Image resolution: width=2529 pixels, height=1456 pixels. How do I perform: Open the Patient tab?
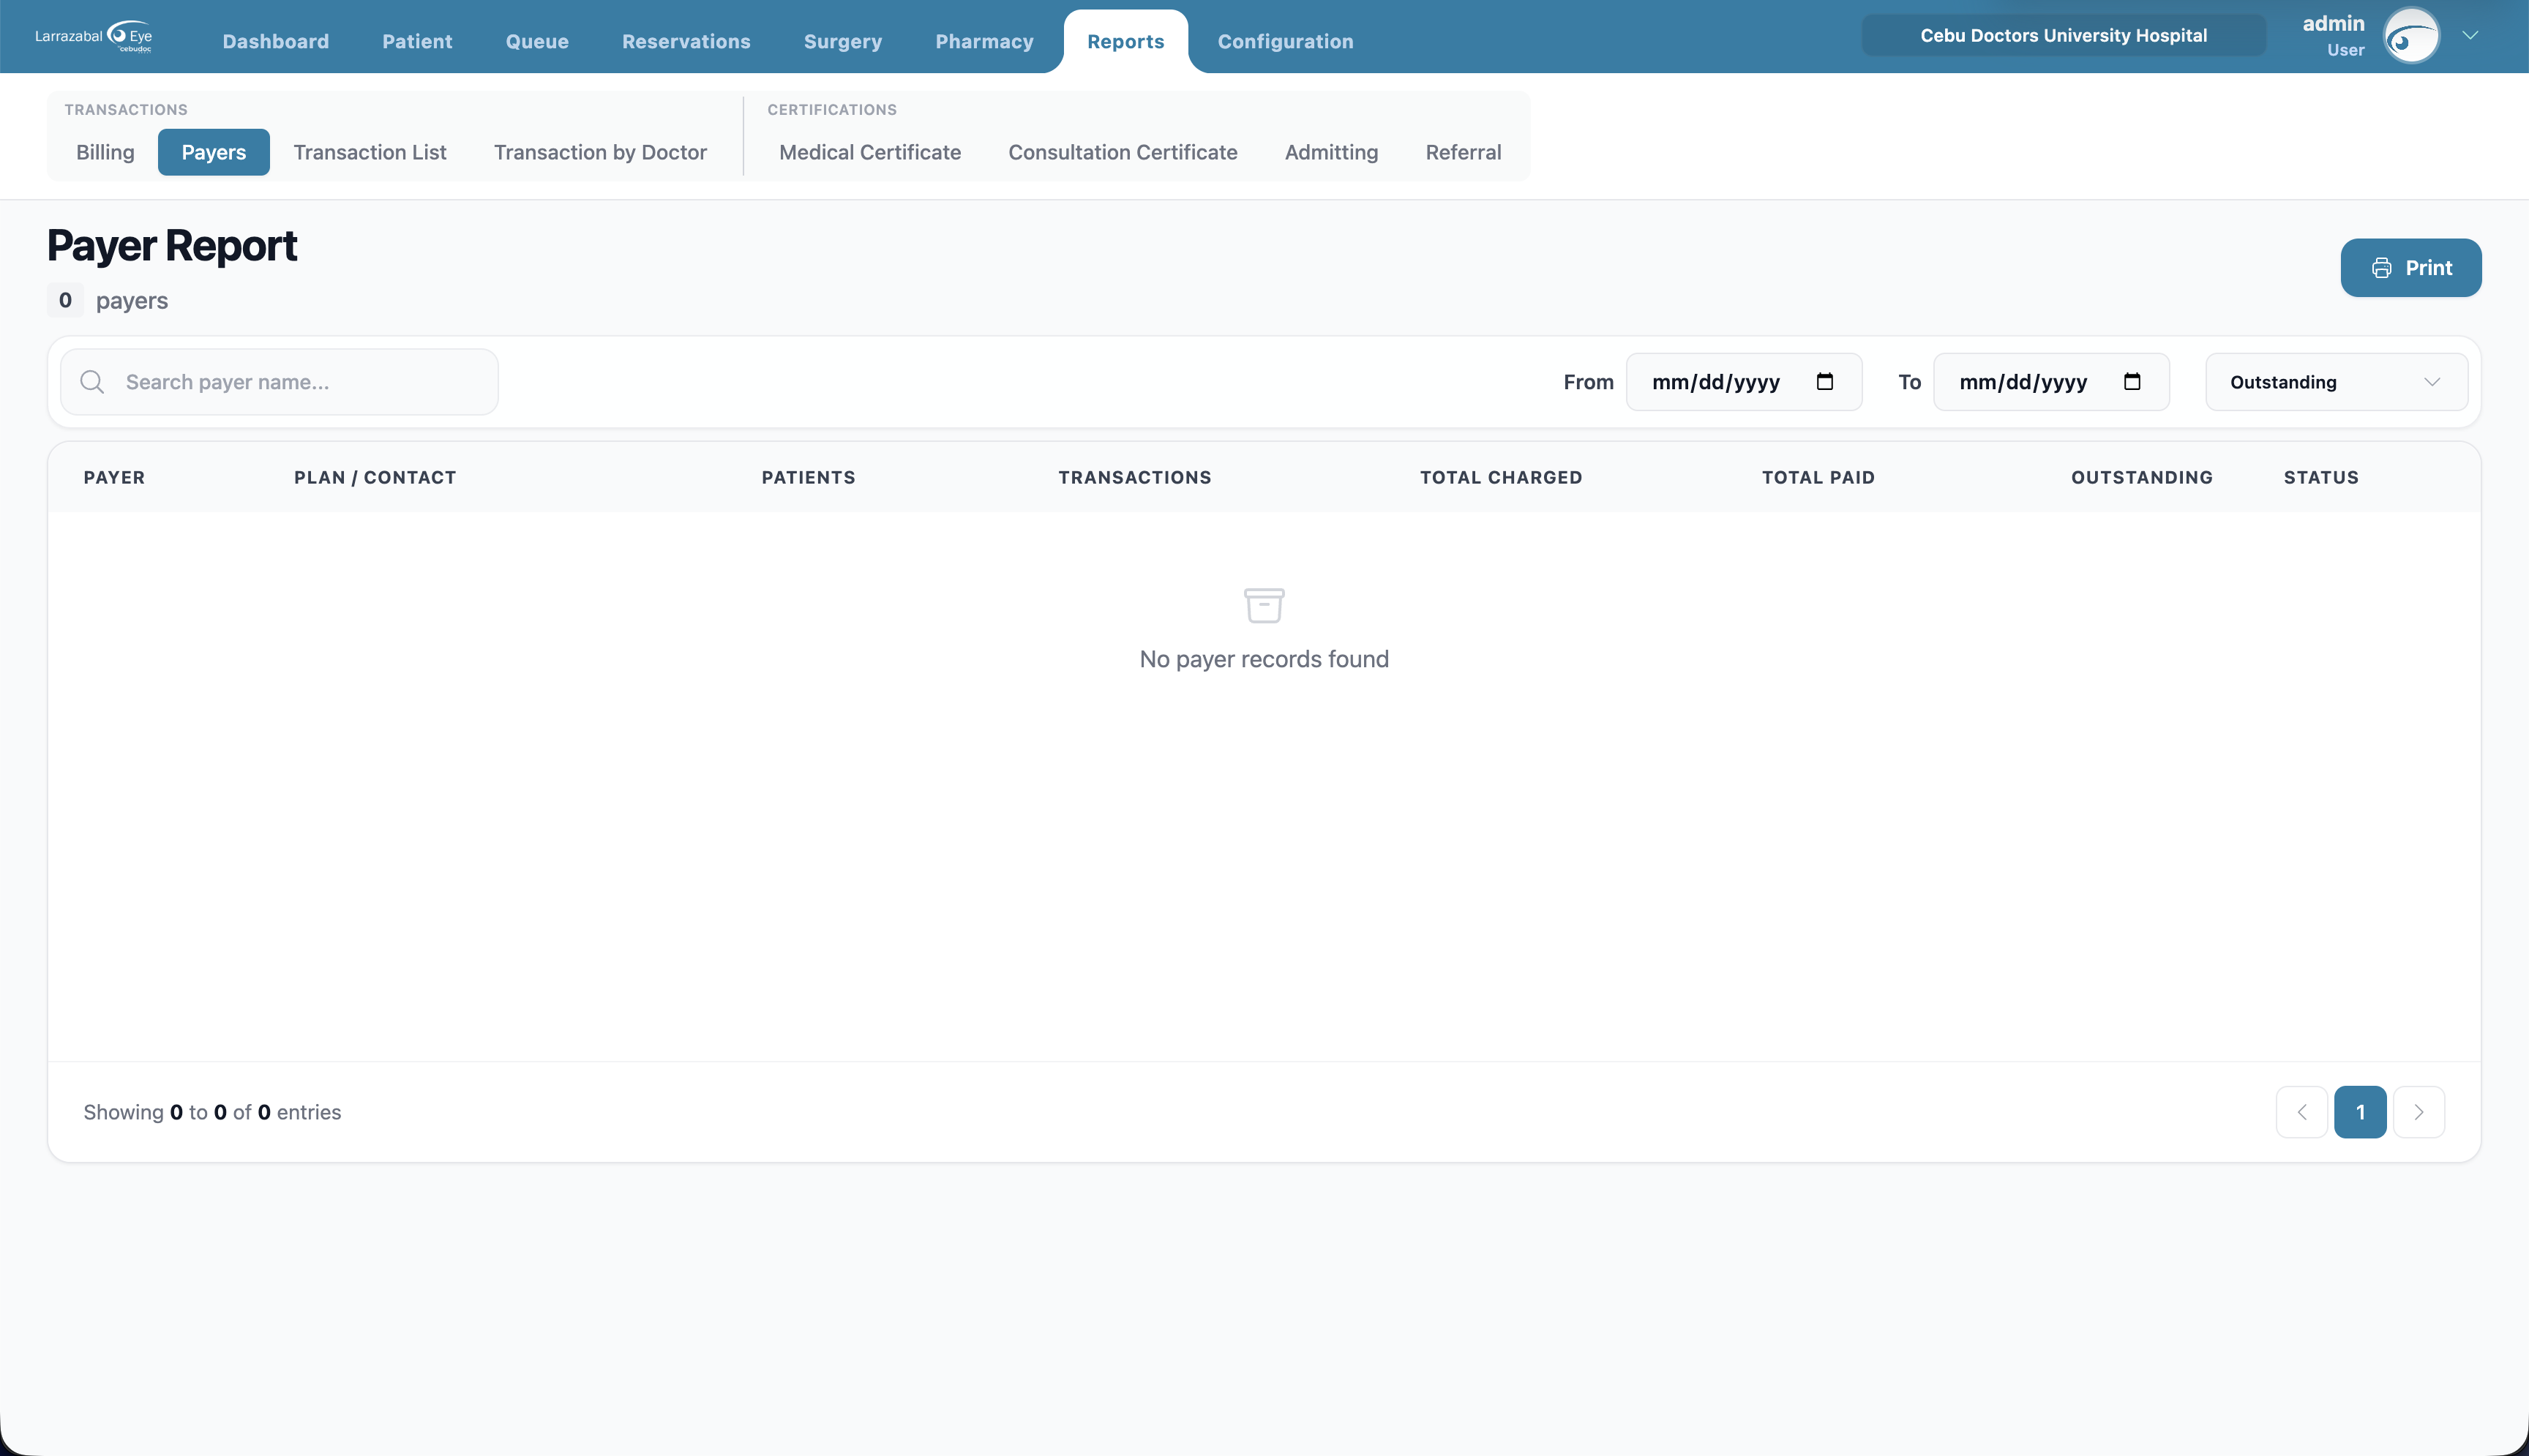pyautogui.click(x=417, y=41)
